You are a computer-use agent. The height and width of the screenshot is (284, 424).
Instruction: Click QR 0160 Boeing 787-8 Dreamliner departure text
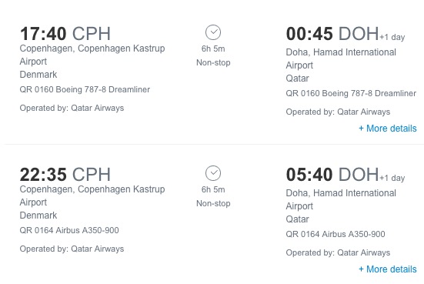tap(85, 89)
